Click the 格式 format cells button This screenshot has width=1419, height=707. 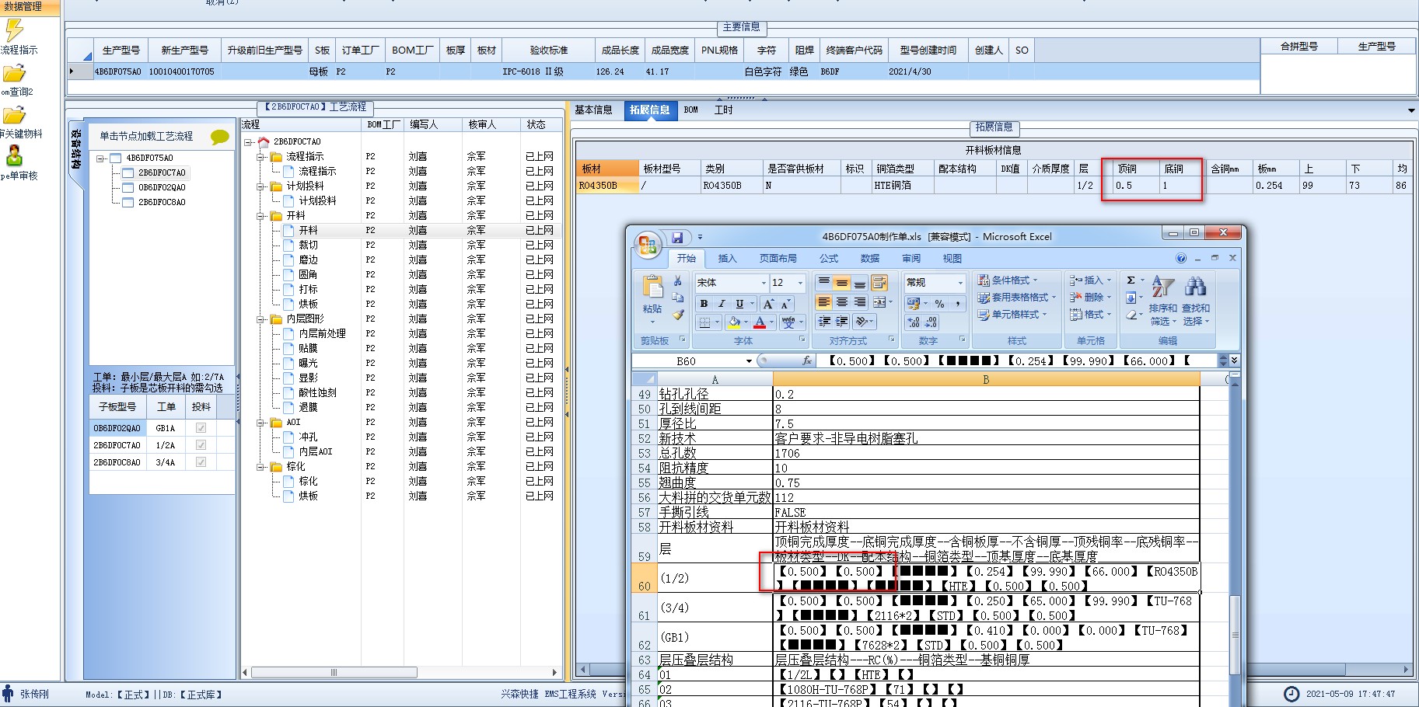point(1090,315)
